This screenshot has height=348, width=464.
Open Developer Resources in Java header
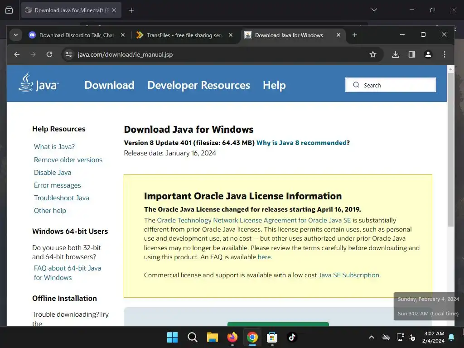[x=198, y=85]
